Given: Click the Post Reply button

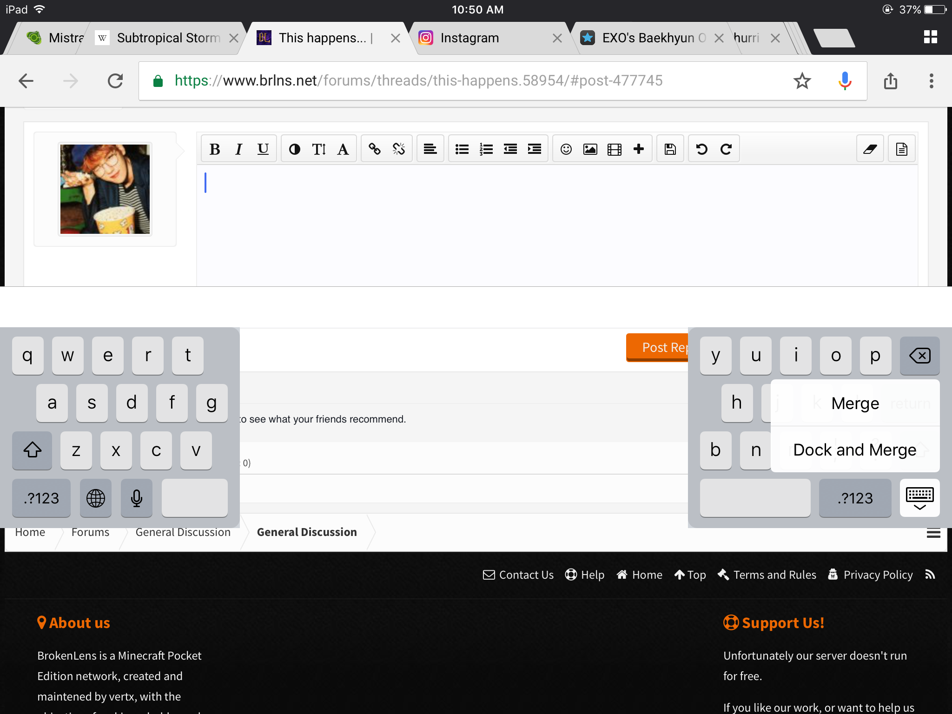Looking at the screenshot, I should point(657,347).
